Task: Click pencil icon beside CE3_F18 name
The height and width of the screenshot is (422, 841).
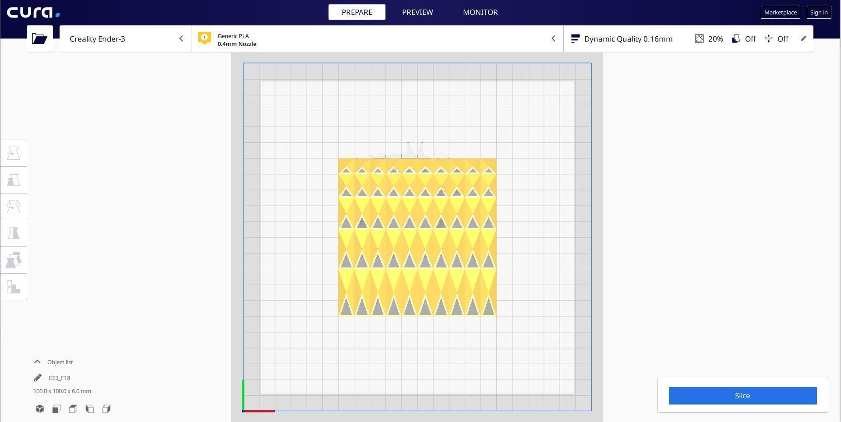Action: [38, 378]
